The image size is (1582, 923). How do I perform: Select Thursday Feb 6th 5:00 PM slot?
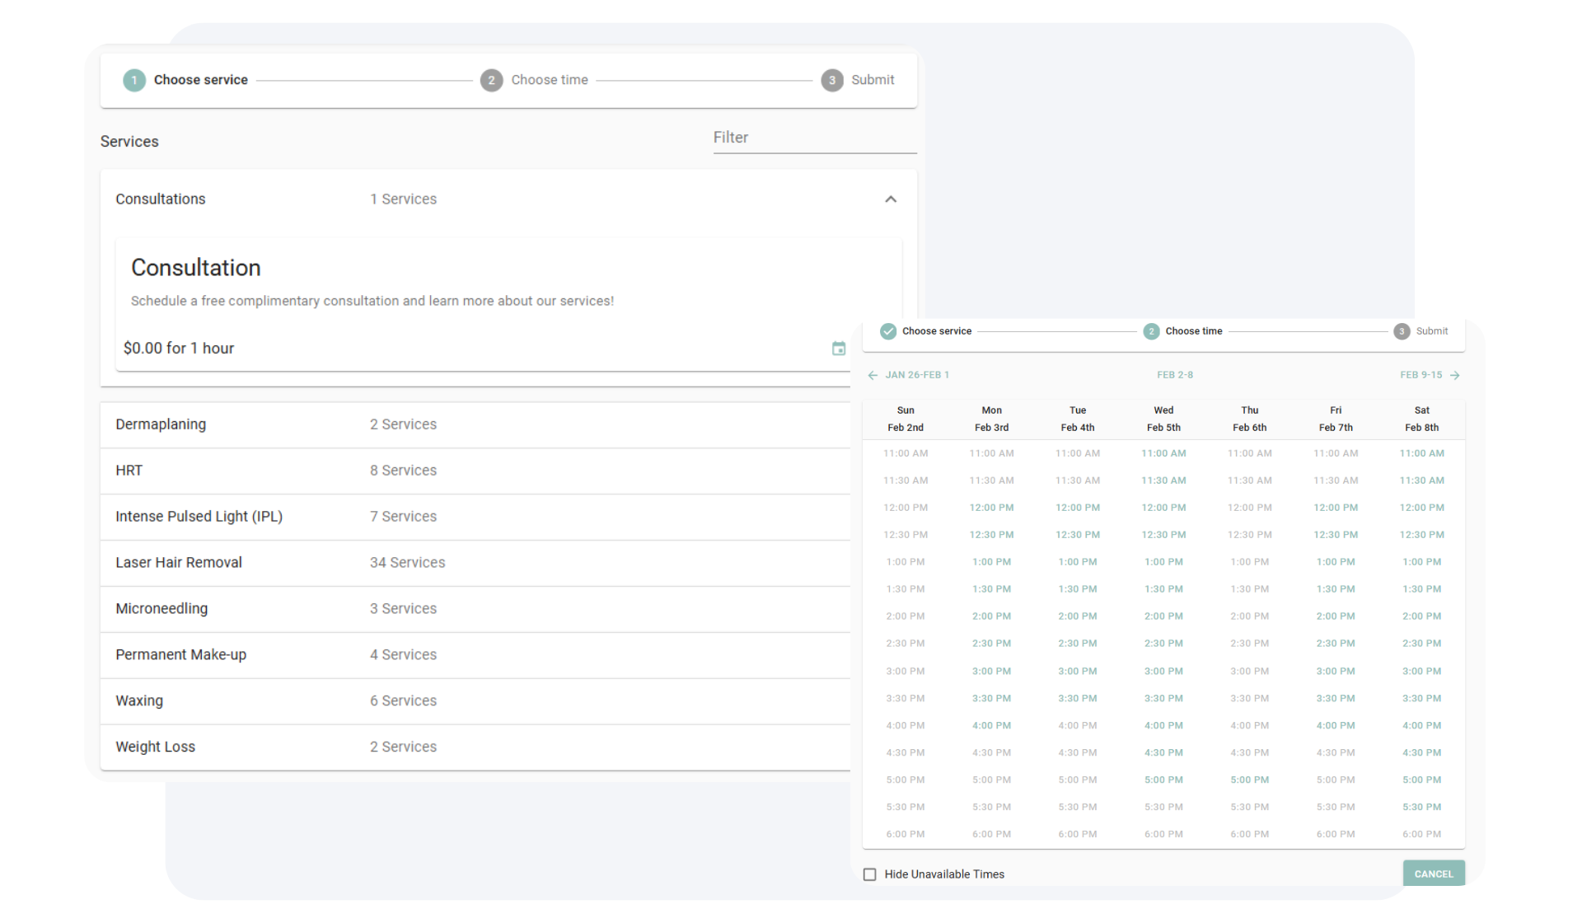(1250, 780)
